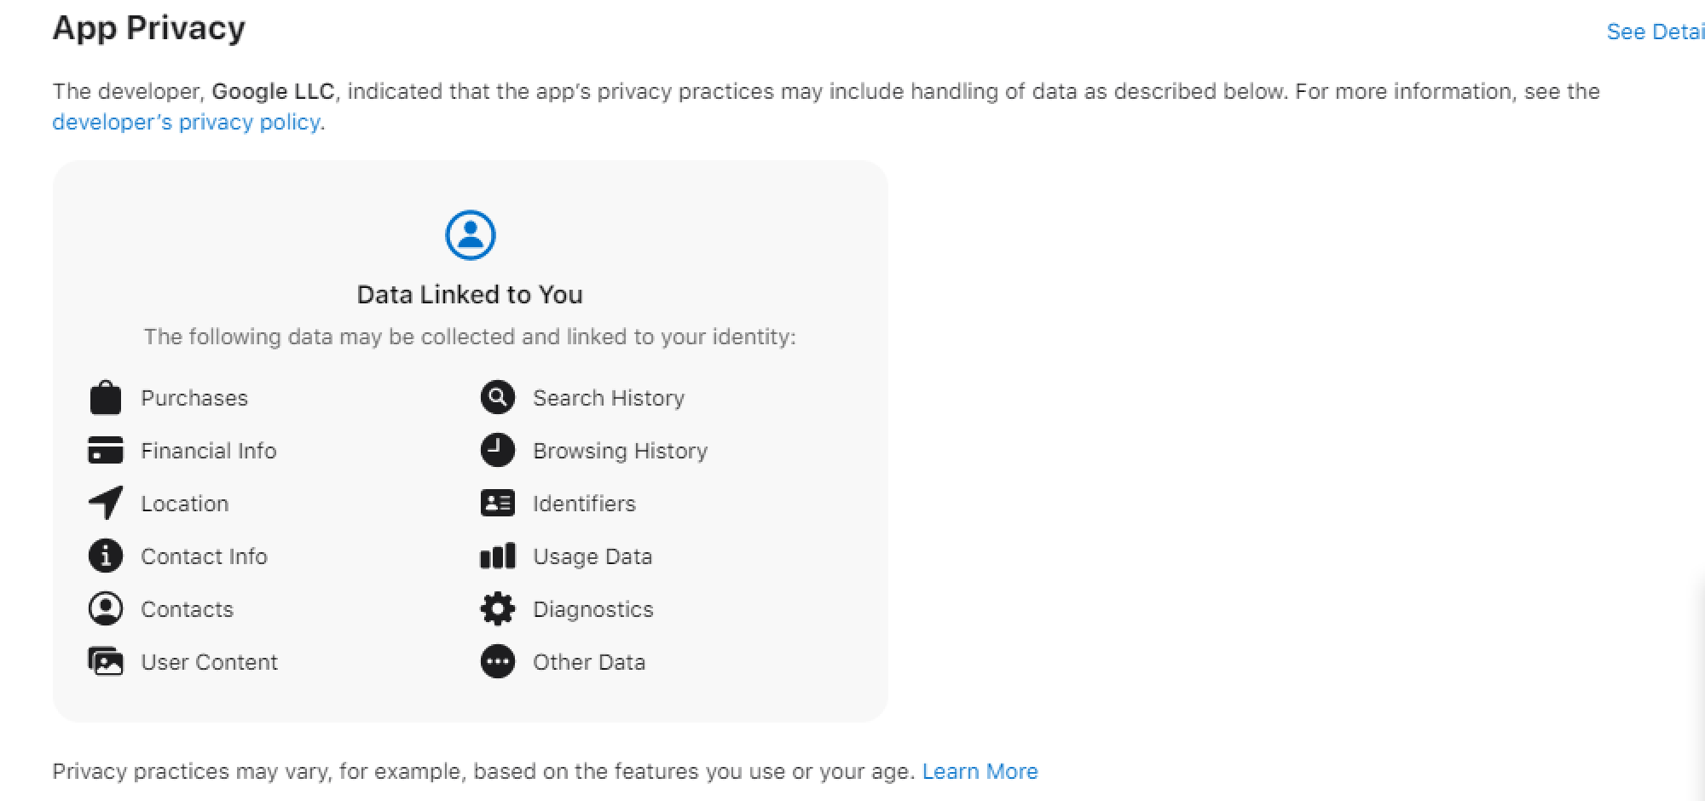Click the Financial Info label
1705x801 pixels.
tap(209, 451)
